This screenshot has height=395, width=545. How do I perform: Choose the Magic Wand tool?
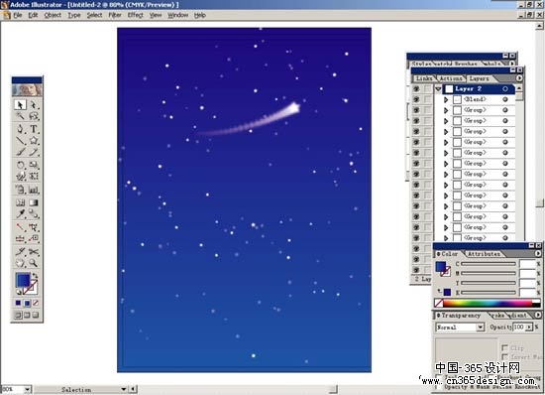coord(21,116)
